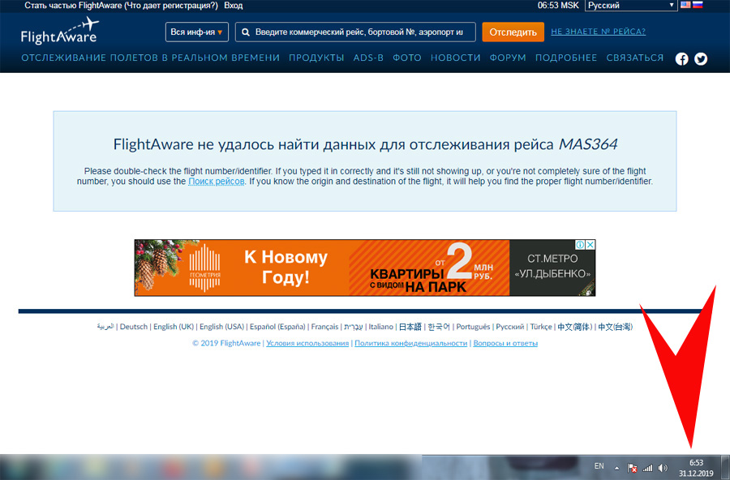The image size is (730, 480).
Task: Switch language to Arabic in footer
Action: point(105,327)
